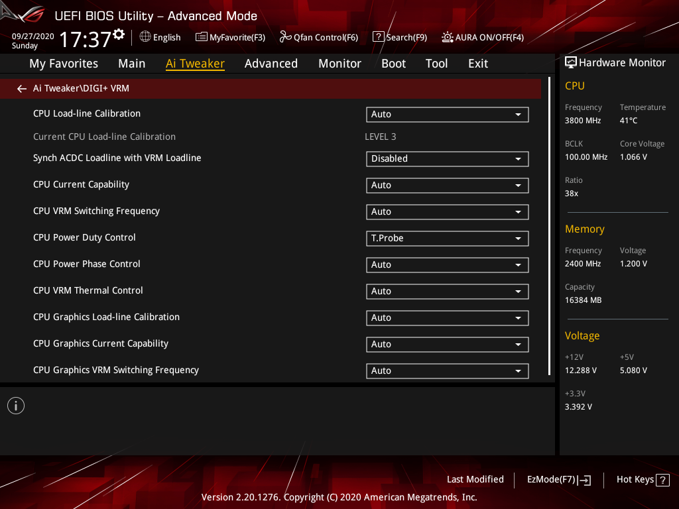
Task: Click the 09/27/2020 date
Action: tap(33, 36)
